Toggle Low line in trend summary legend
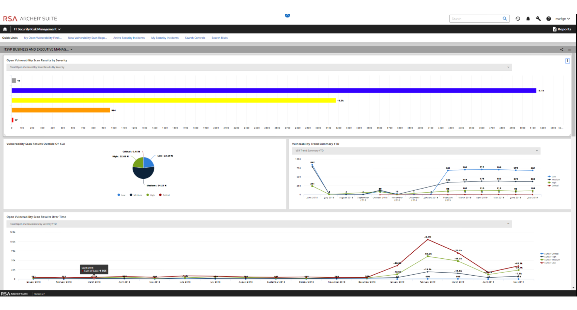Viewport: 577px width, 310px height. [x=552, y=177]
